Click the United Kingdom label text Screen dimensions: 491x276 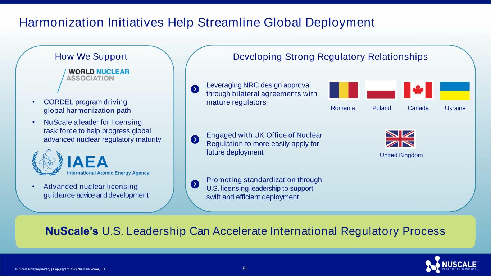pos(401,155)
